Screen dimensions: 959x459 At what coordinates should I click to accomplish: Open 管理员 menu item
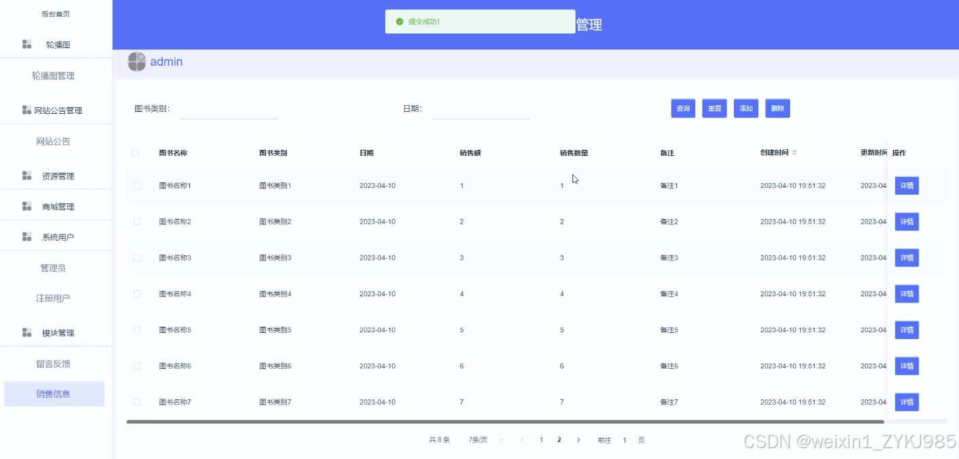[x=53, y=268]
